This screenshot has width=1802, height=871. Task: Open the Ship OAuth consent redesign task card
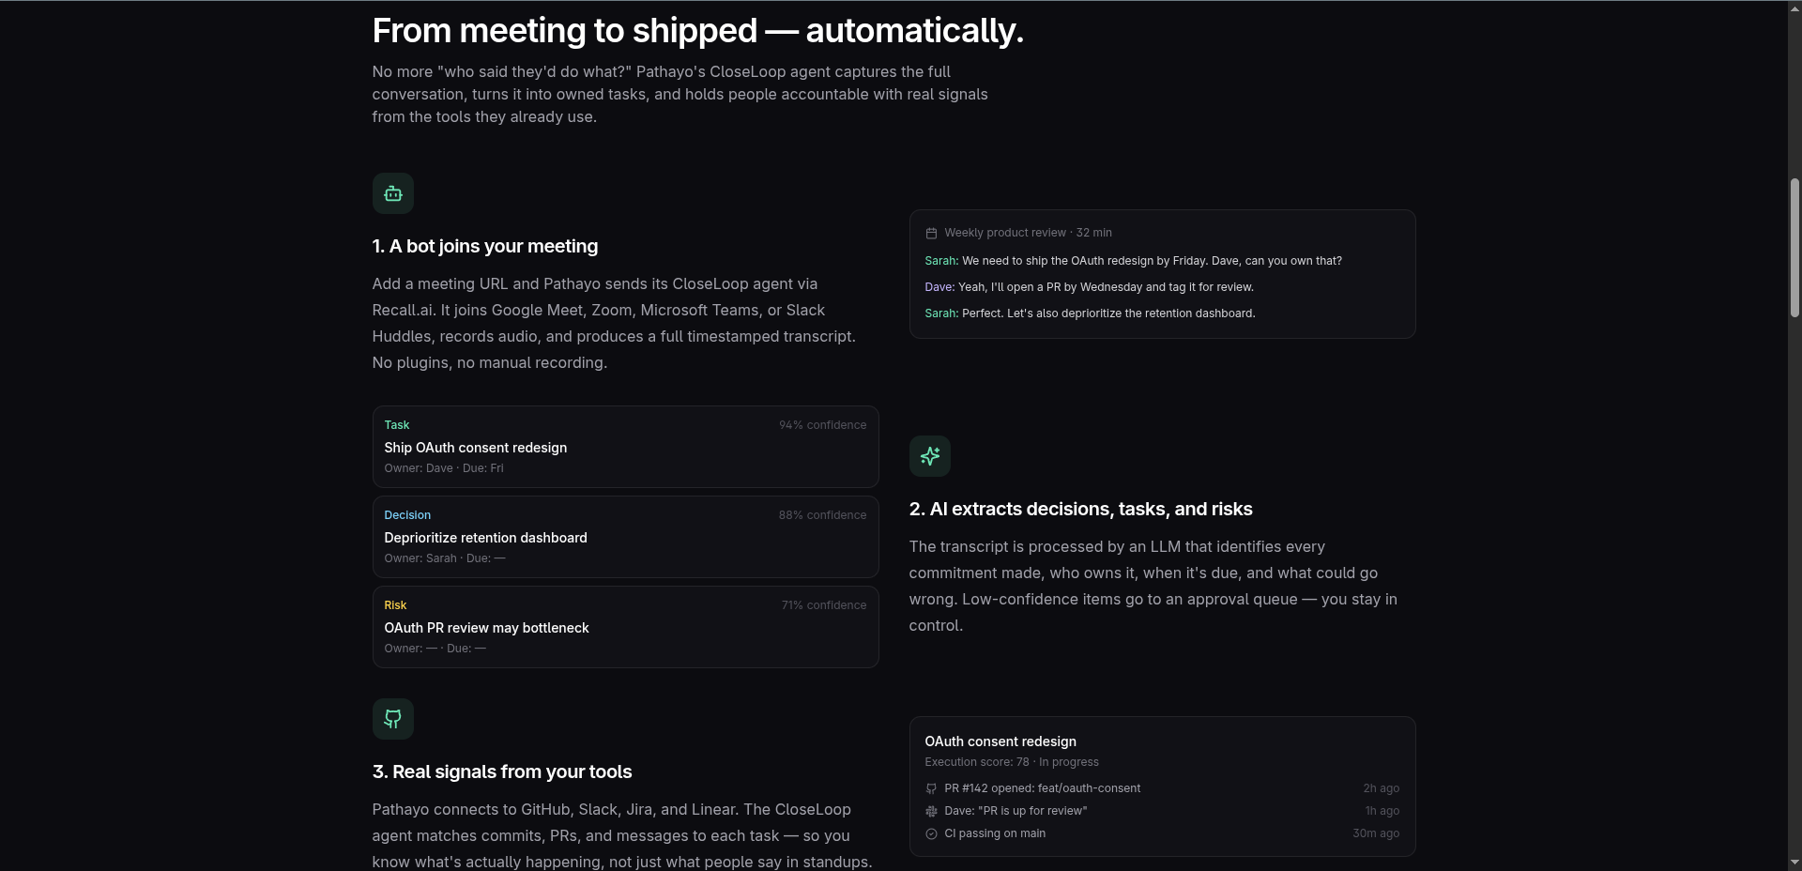[x=625, y=447]
